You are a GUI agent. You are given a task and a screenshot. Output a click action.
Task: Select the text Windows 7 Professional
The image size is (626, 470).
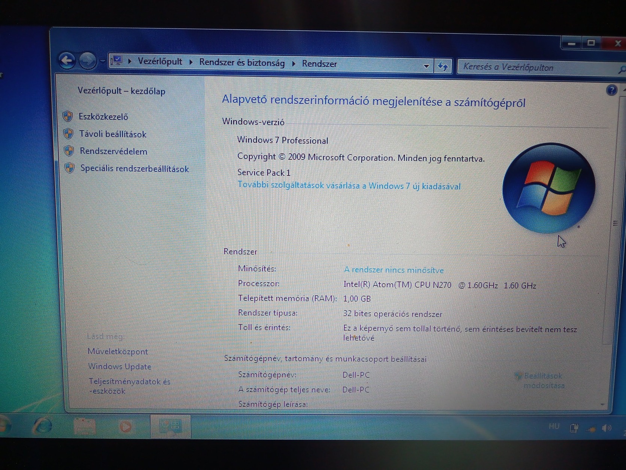click(x=283, y=140)
